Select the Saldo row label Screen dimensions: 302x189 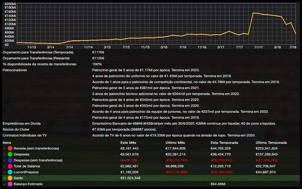(x=19, y=178)
